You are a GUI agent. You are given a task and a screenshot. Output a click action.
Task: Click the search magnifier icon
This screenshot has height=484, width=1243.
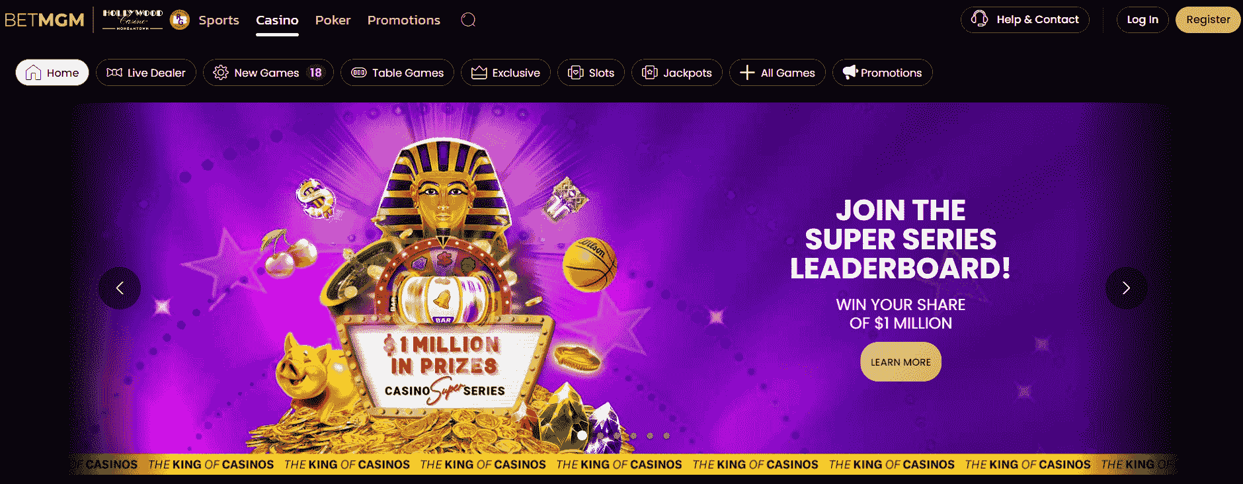click(468, 20)
